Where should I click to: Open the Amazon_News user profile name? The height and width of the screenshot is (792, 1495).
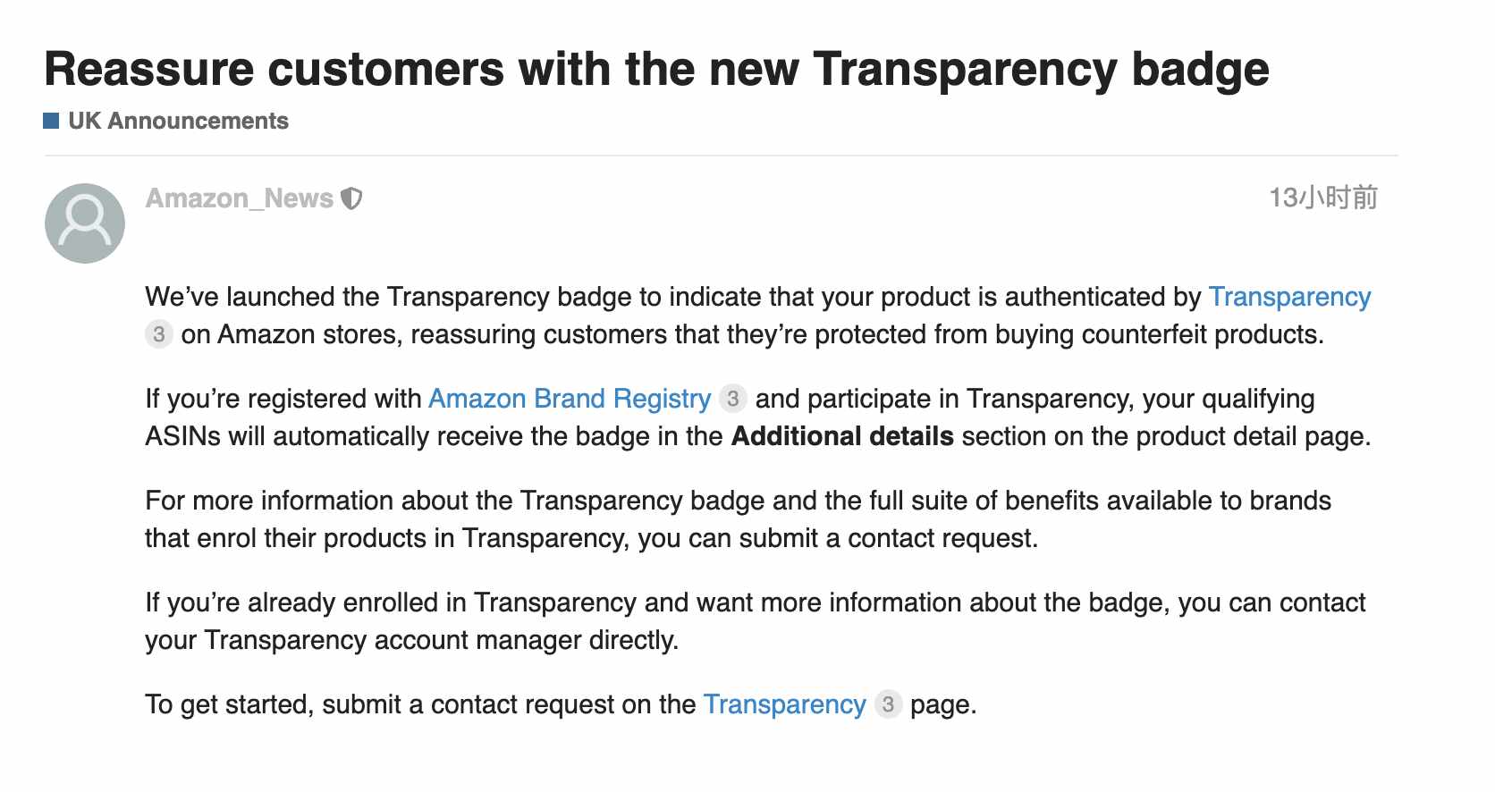pos(240,198)
